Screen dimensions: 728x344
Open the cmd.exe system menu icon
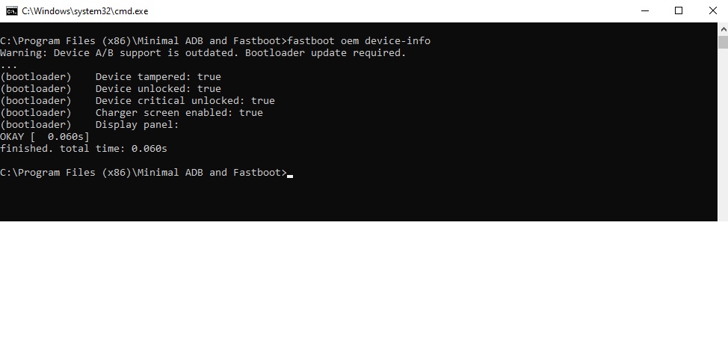(x=11, y=10)
